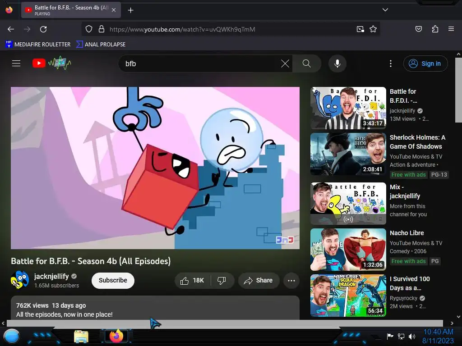This screenshot has height=346, width=462.
Task: Sign in to YouTube
Action: pos(425,64)
